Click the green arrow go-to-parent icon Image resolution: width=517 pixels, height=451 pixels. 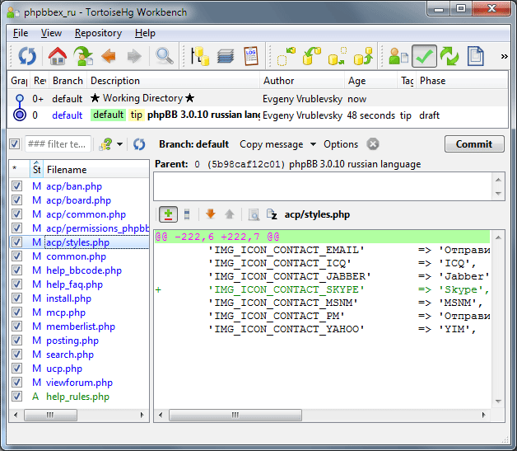click(x=83, y=56)
